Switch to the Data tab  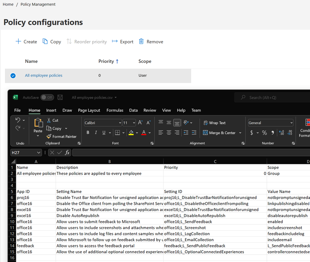[x=133, y=110]
